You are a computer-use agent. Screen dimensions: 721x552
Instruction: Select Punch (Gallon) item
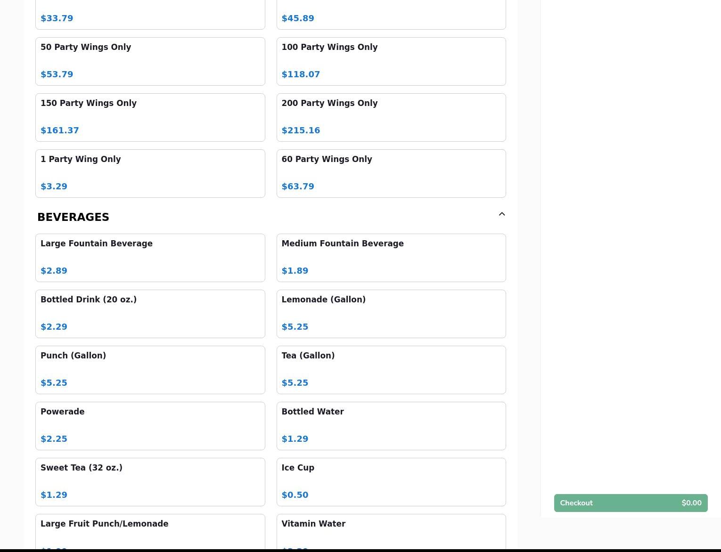150,370
